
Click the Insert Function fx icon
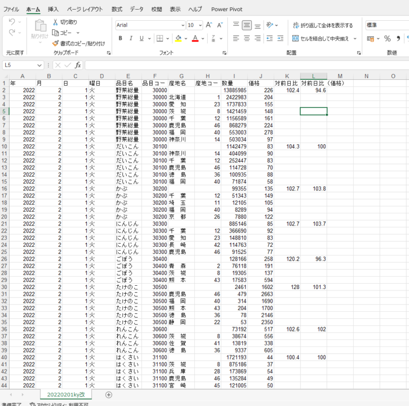tap(78, 65)
